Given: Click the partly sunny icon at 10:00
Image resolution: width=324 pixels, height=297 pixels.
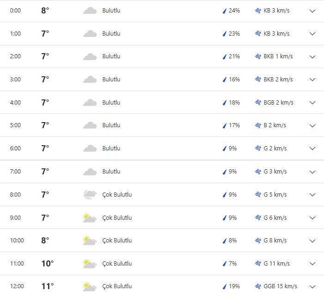Looking at the screenshot, I should tap(90, 241).
